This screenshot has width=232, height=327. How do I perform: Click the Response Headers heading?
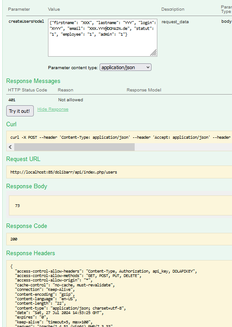31,253
